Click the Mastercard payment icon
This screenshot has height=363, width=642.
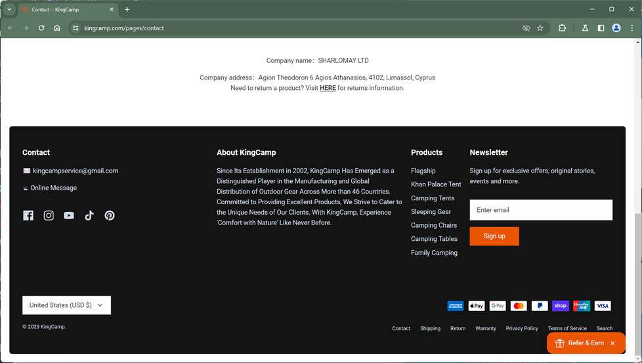click(x=519, y=306)
